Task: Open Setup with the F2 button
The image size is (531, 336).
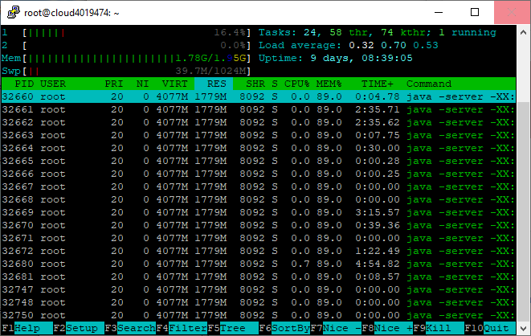Action: click(x=79, y=328)
